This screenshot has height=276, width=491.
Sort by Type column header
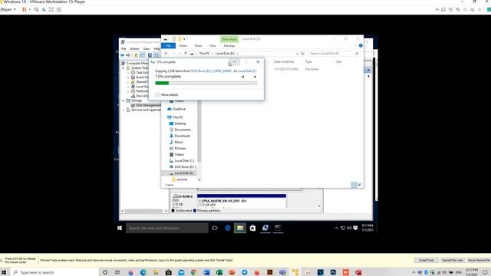(x=308, y=62)
